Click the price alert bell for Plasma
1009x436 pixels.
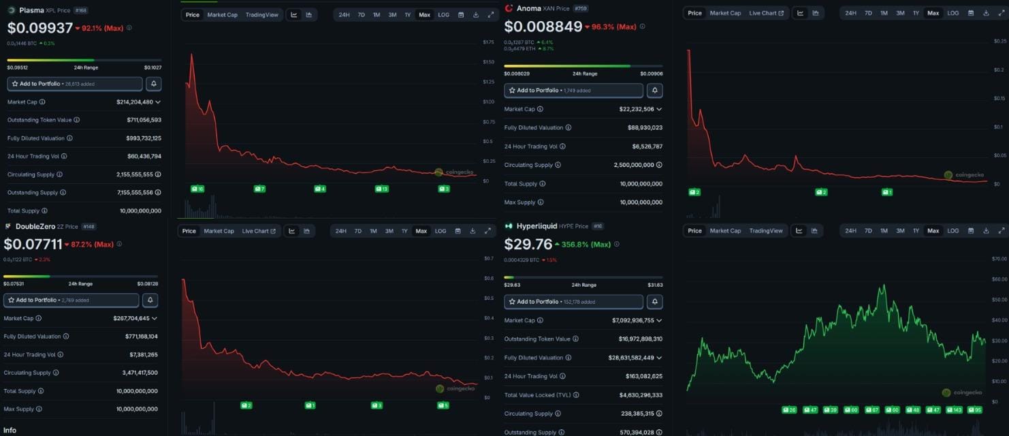[x=154, y=84]
